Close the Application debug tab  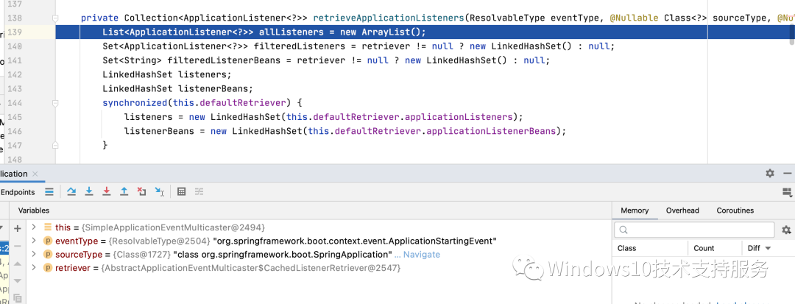coord(35,174)
